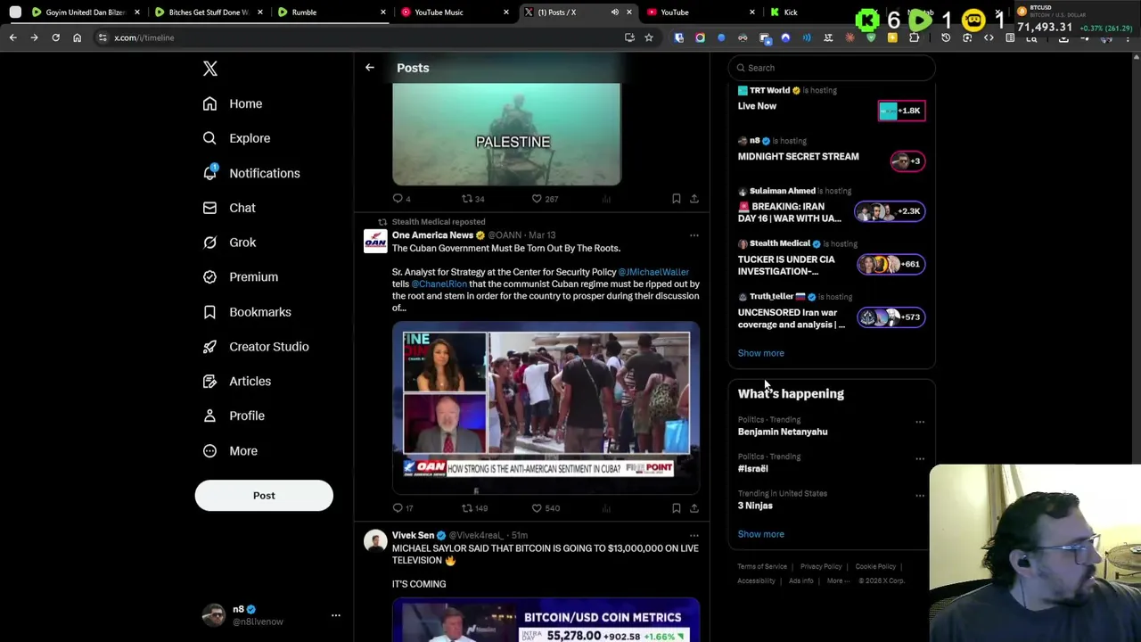Open options for 3 Ninjas trend
Viewport: 1141px width, 642px height.
[x=920, y=496]
